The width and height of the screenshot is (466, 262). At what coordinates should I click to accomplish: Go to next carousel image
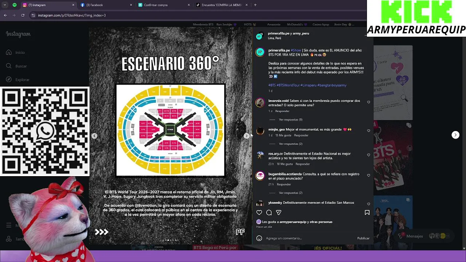pyautogui.click(x=246, y=136)
